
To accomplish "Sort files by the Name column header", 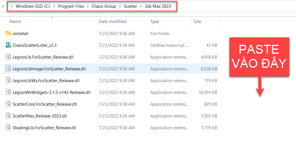I will (15, 22).
